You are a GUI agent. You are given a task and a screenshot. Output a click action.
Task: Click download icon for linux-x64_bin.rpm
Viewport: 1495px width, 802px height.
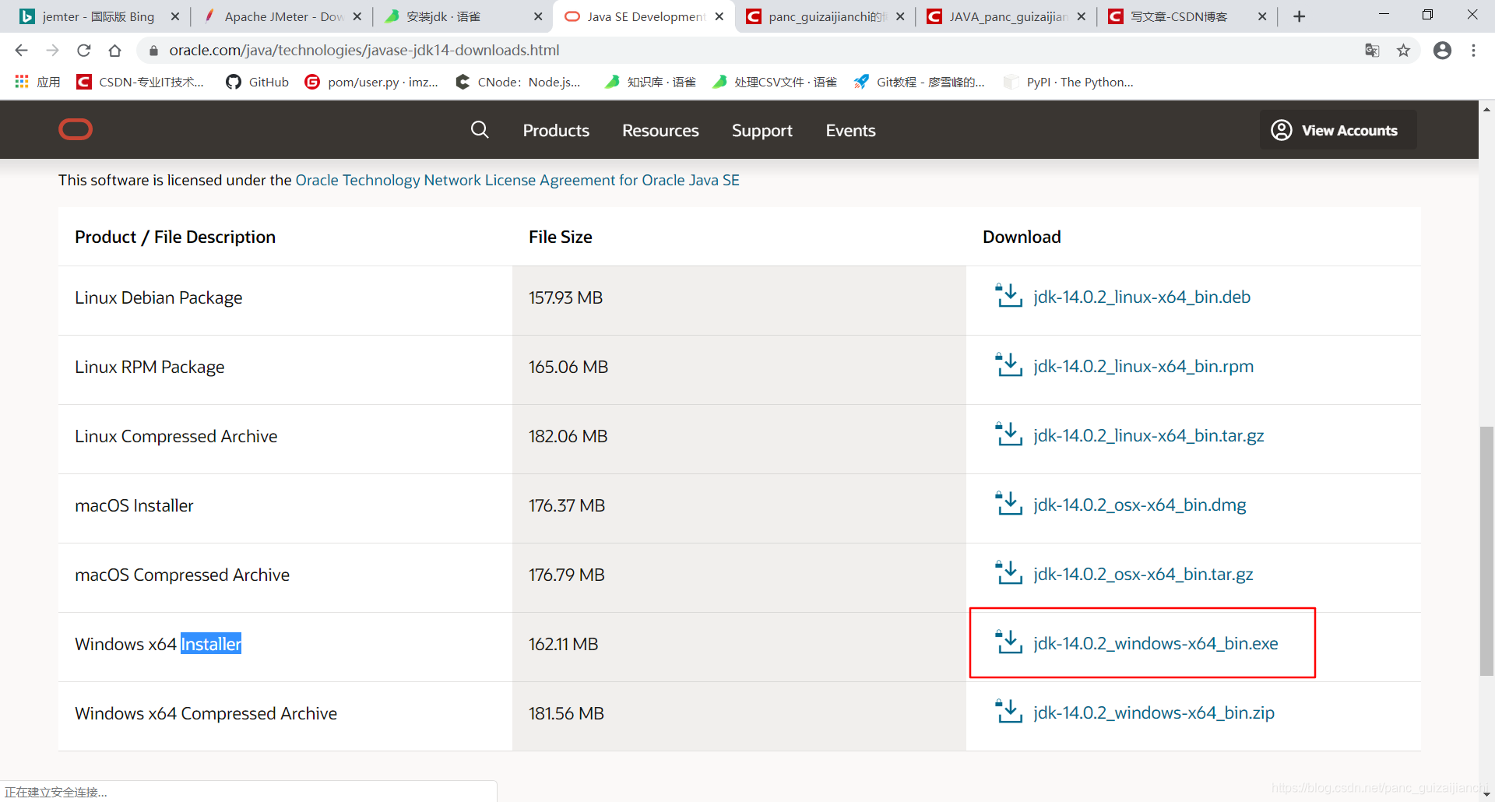click(1009, 365)
